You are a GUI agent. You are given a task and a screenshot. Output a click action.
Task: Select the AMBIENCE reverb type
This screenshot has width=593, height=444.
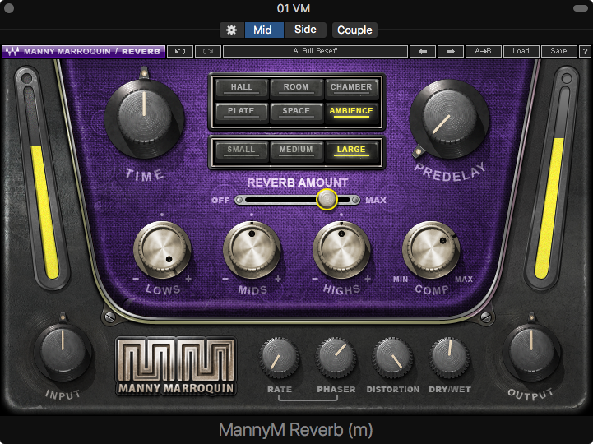[351, 111]
